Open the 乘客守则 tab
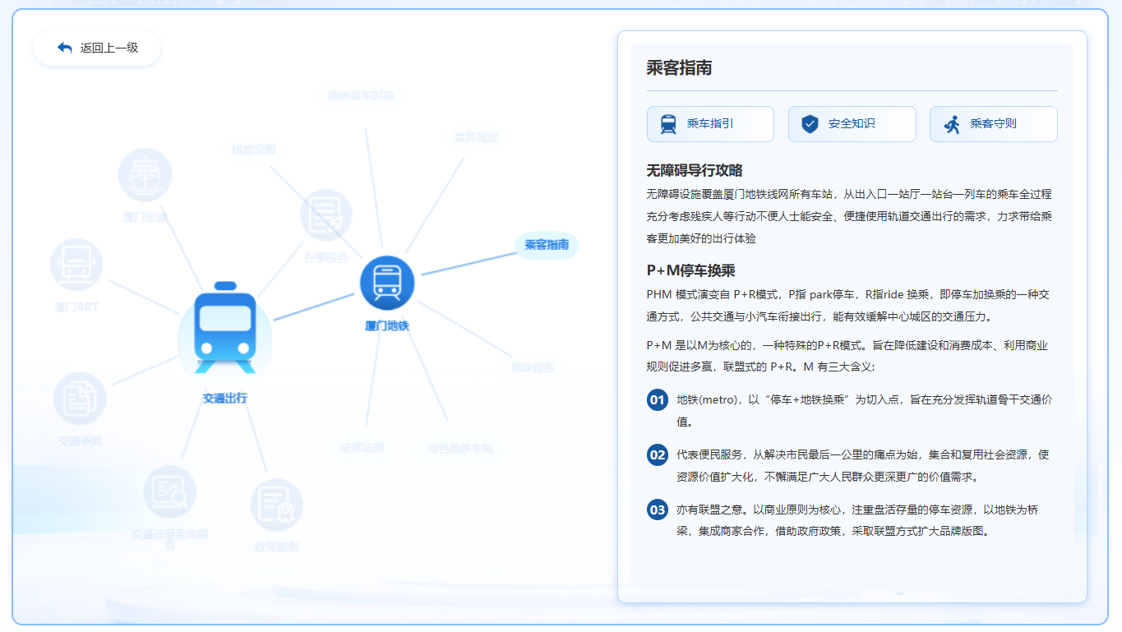The width and height of the screenshot is (1122, 632). 993,124
